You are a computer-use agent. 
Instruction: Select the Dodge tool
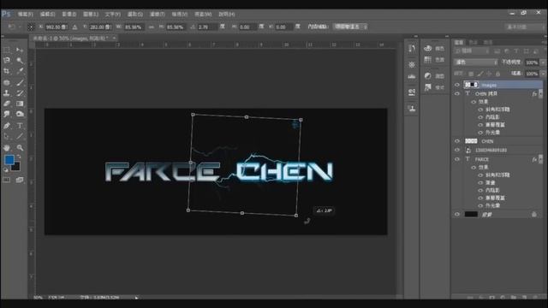20,114
